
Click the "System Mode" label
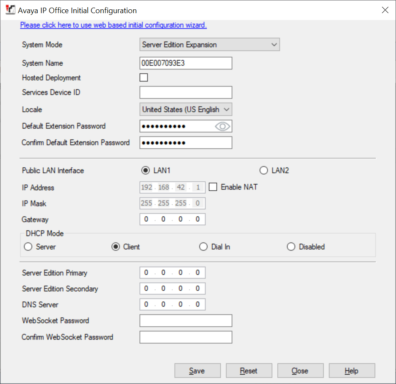point(42,45)
